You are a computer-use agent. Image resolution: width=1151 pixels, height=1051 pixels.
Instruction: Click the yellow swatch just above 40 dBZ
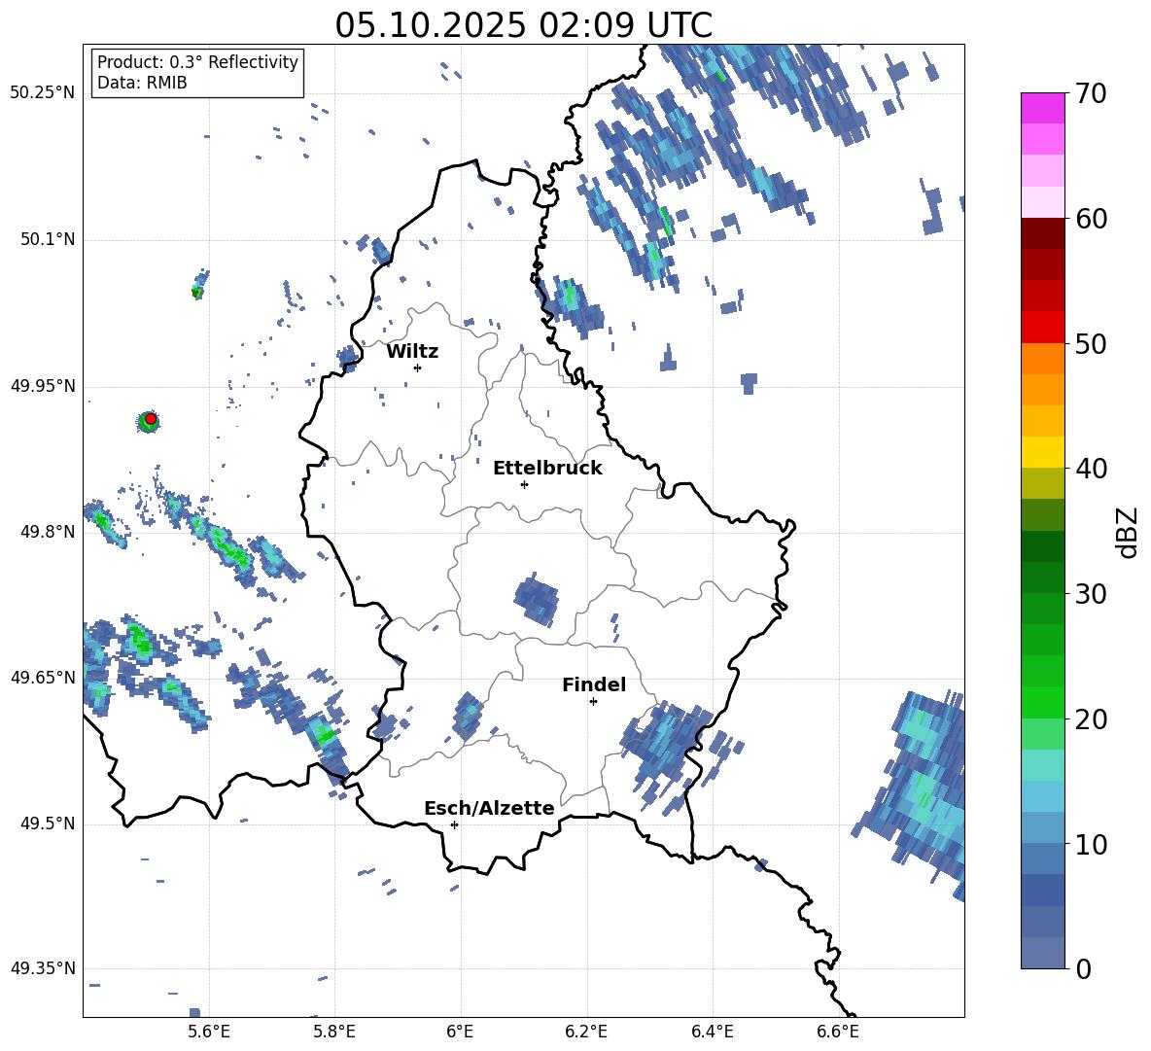[x=1042, y=452]
